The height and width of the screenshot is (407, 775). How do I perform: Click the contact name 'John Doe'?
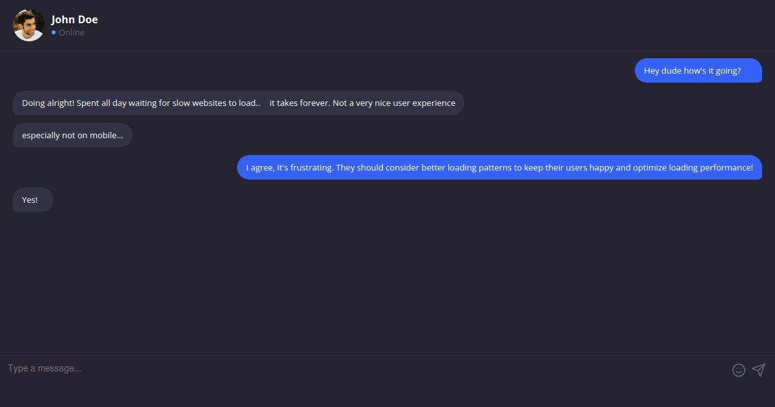[x=74, y=19]
